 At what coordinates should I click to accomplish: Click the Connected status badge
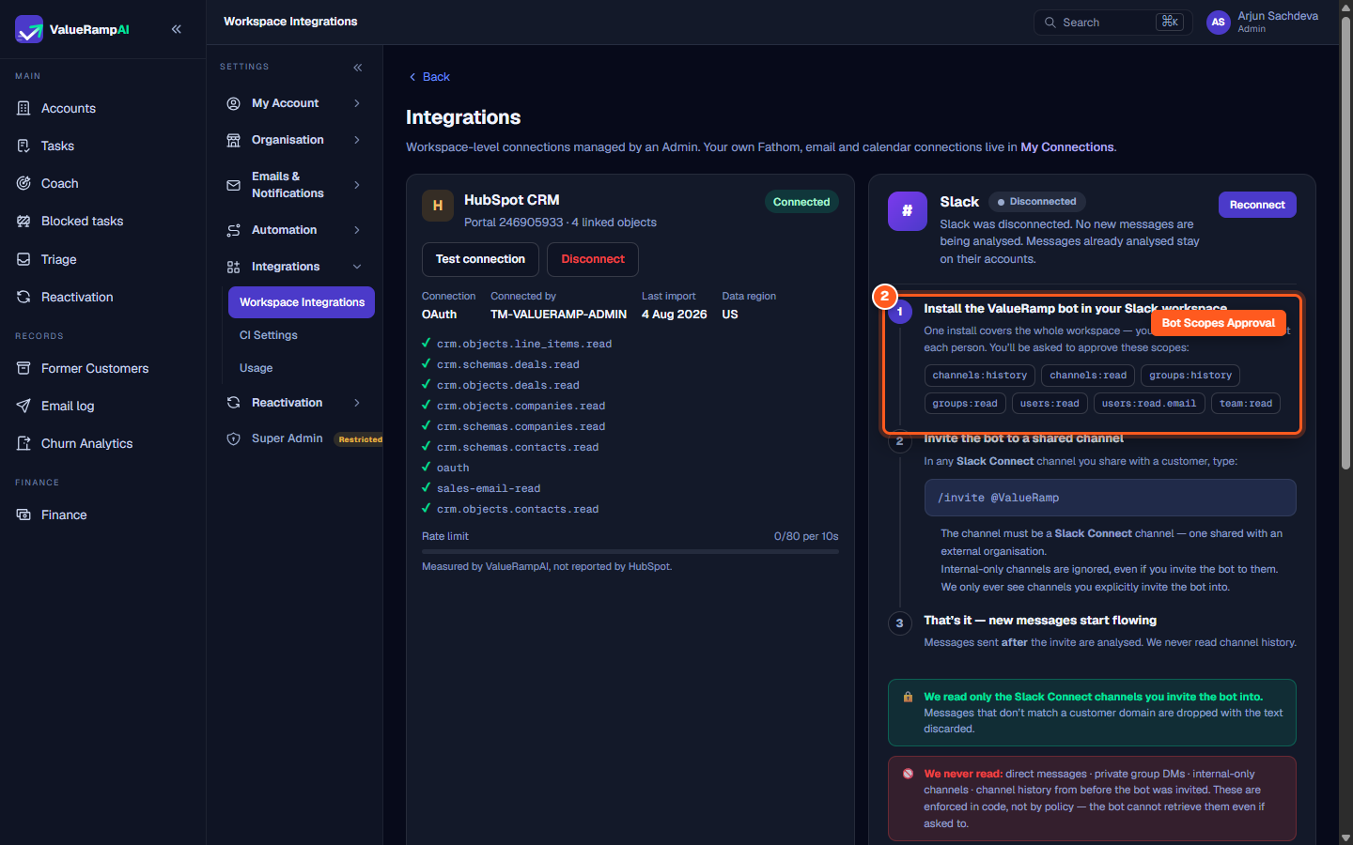[x=801, y=202]
